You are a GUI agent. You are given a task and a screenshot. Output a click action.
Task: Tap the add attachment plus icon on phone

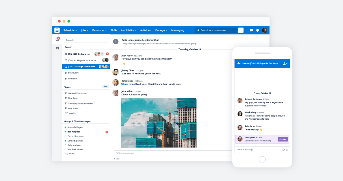point(287,150)
